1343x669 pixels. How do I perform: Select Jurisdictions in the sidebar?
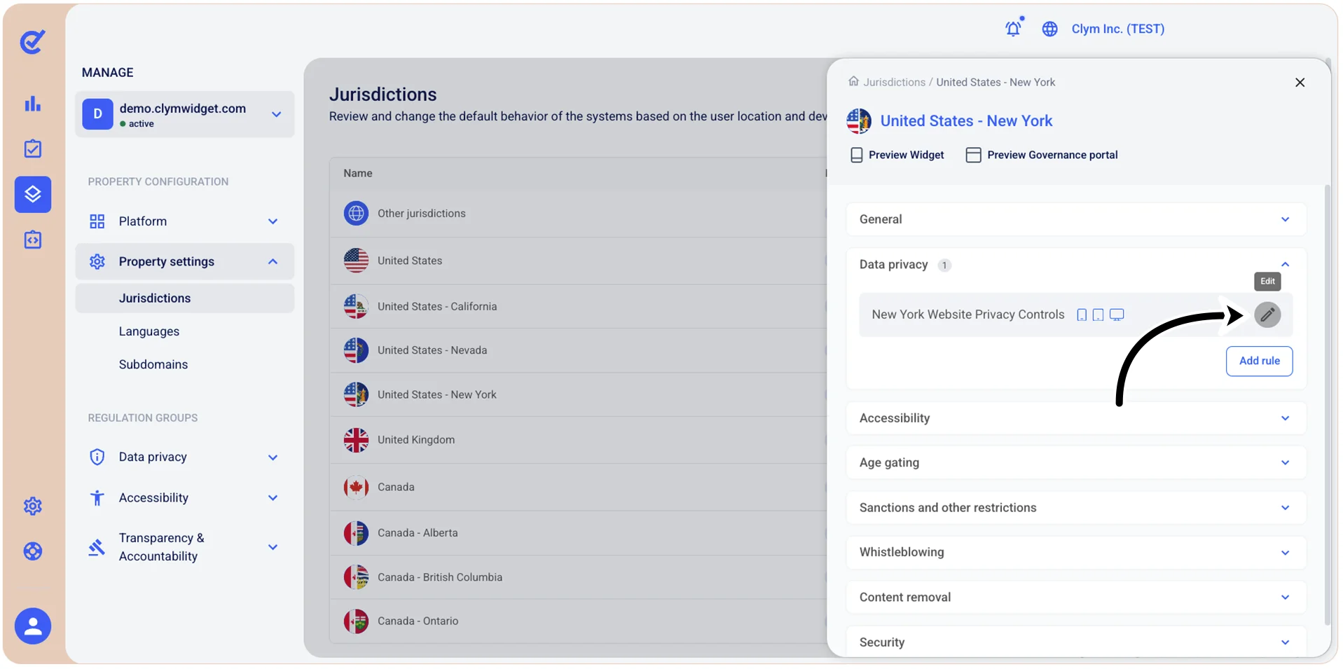(x=185, y=298)
